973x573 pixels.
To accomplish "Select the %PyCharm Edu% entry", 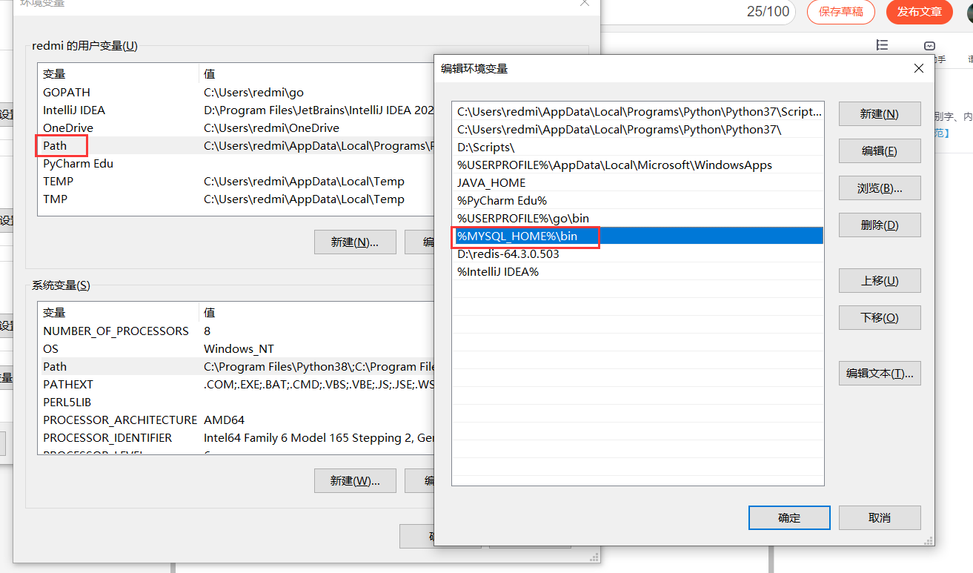I will (x=638, y=201).
